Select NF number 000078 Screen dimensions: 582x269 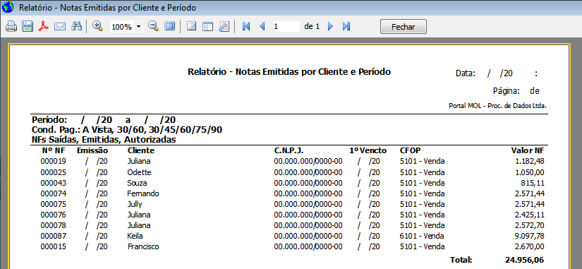click(53, 225)
